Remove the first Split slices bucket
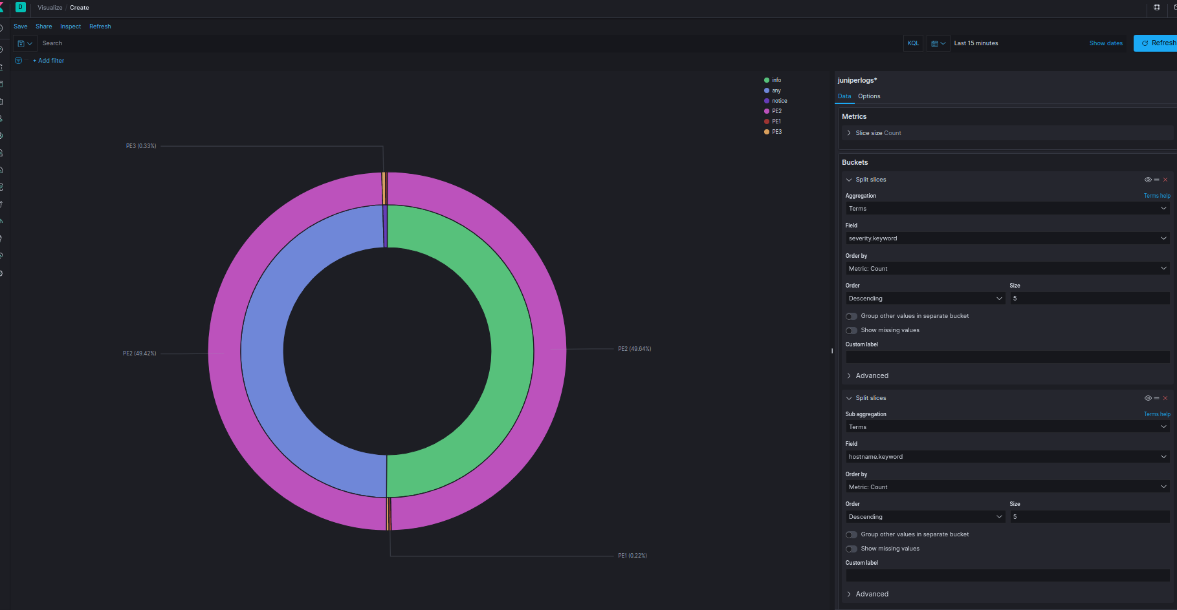This screenshot has width=1177, height=610. coord(1165,180)
